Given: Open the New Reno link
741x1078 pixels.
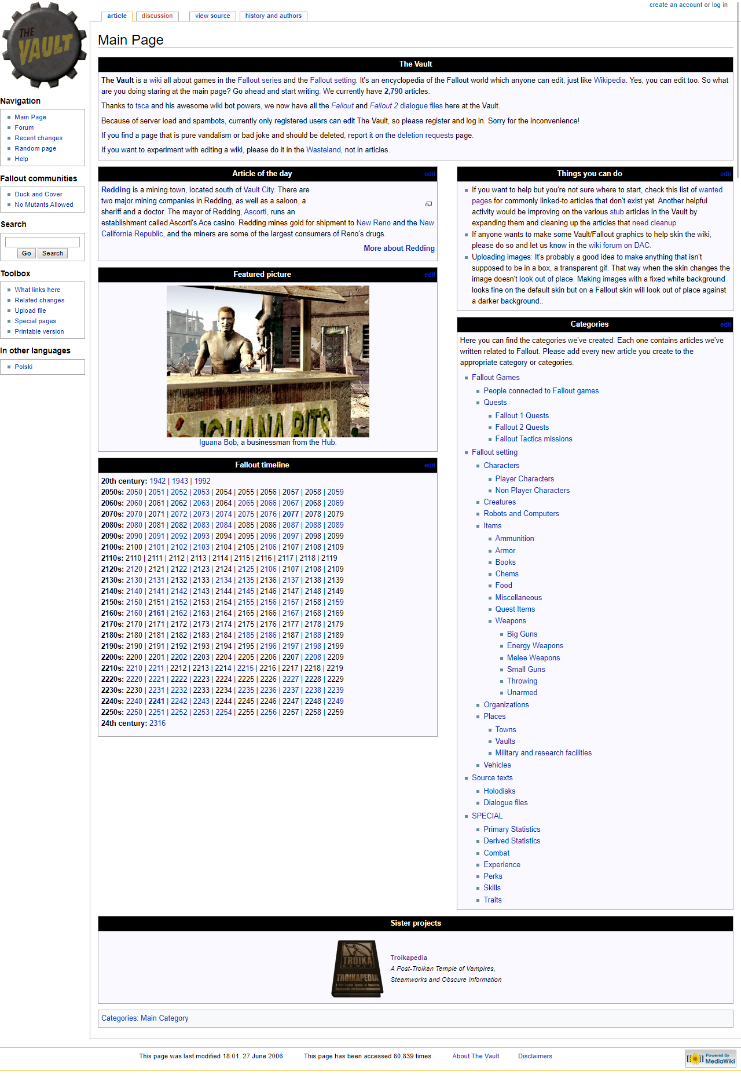Looking at the screenshot, I should tap(373, 223).
